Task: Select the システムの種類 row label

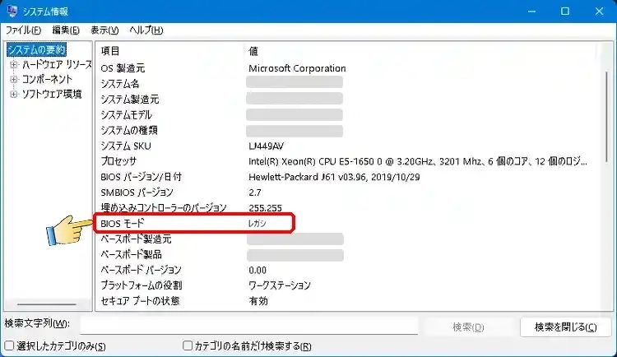Action: (x=129, y=130)
